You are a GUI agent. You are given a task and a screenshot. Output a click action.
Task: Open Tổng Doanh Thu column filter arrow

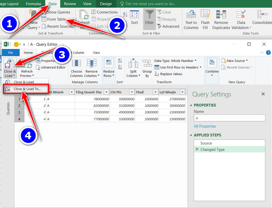click(106, 92)
